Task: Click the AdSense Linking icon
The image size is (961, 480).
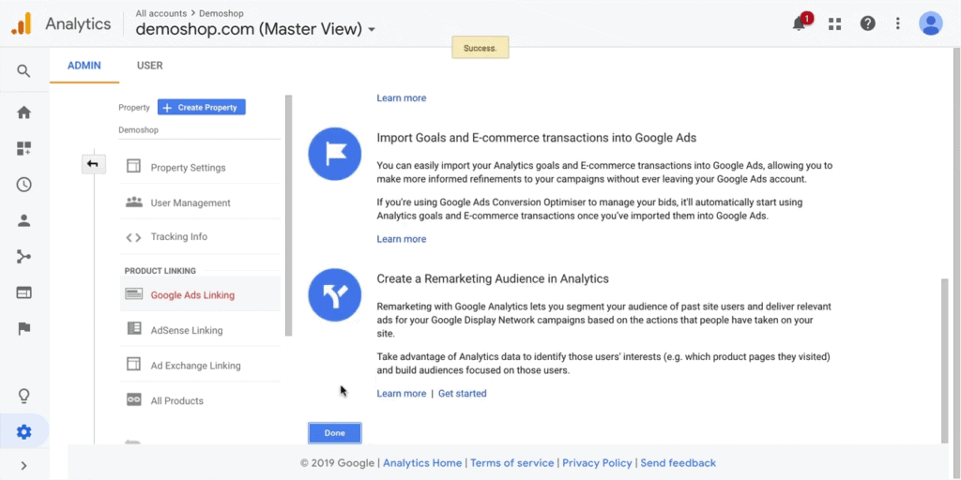Action: point(133,329)
